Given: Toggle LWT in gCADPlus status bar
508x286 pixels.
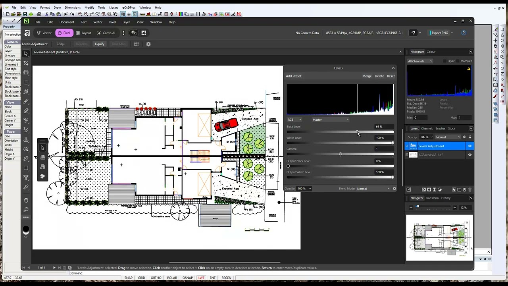Looking at the screenshot, I should tap(201, 278).
